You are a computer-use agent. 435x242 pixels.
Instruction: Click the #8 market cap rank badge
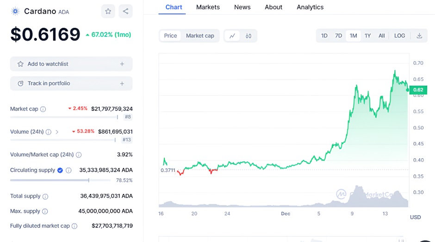pos(128,117)
